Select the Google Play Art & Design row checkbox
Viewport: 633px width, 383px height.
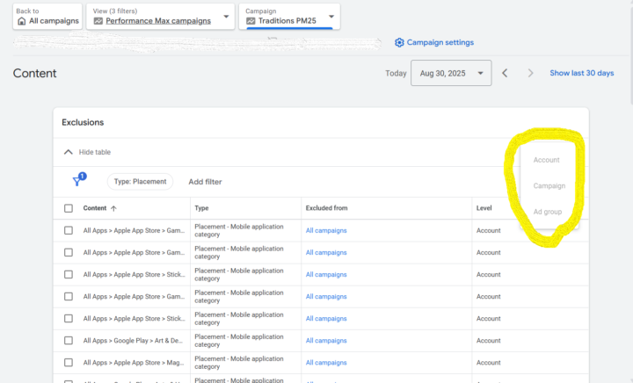69,340
